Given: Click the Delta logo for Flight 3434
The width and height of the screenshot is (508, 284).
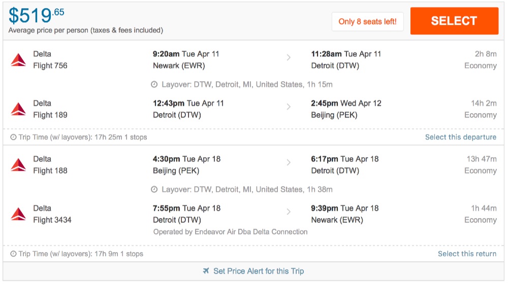Looking at the screenshot, I should tap(18, 214).
